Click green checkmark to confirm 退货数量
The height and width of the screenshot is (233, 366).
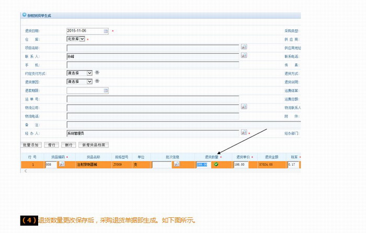coord(216,164)
